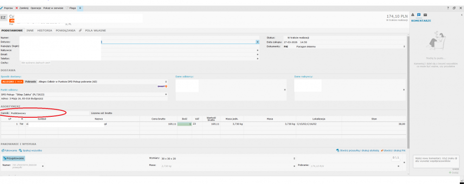Click the EZ avatar badge
Viewport: 464px width, 184px height.
[x=3, y=18]
